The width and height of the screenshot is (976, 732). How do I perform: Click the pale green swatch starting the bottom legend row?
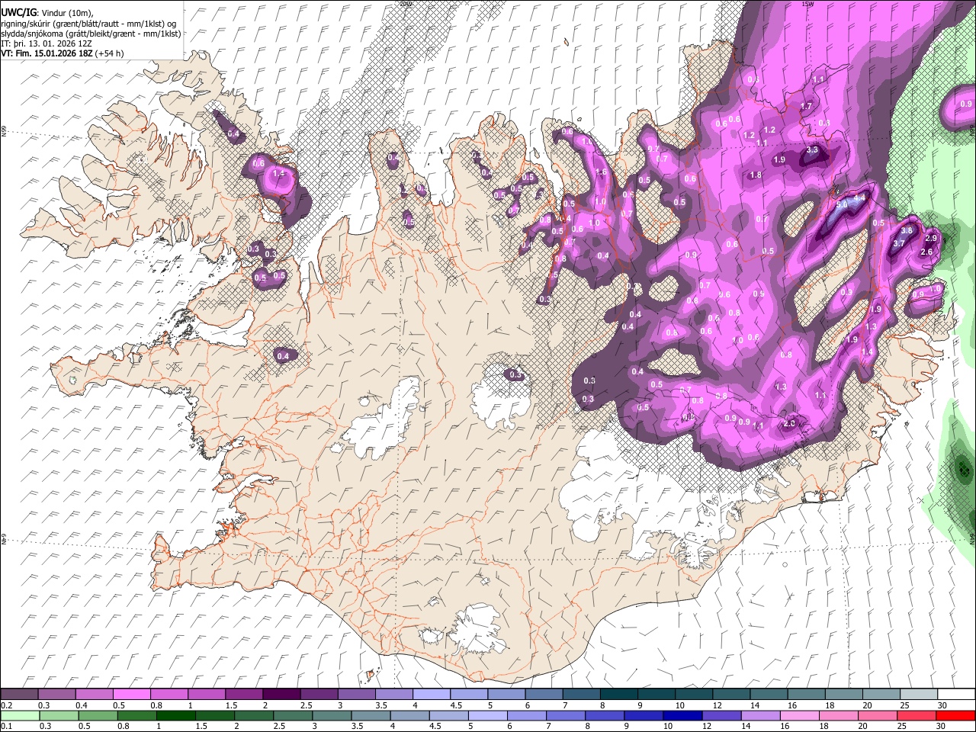click(x=19, y=715)
